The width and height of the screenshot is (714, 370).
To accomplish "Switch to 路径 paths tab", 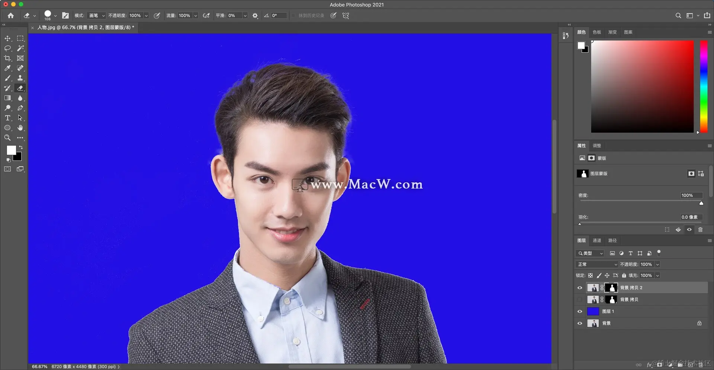I will [x=612, y=240].
